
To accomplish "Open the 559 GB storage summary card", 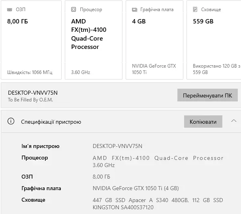I will click(214, 40).
